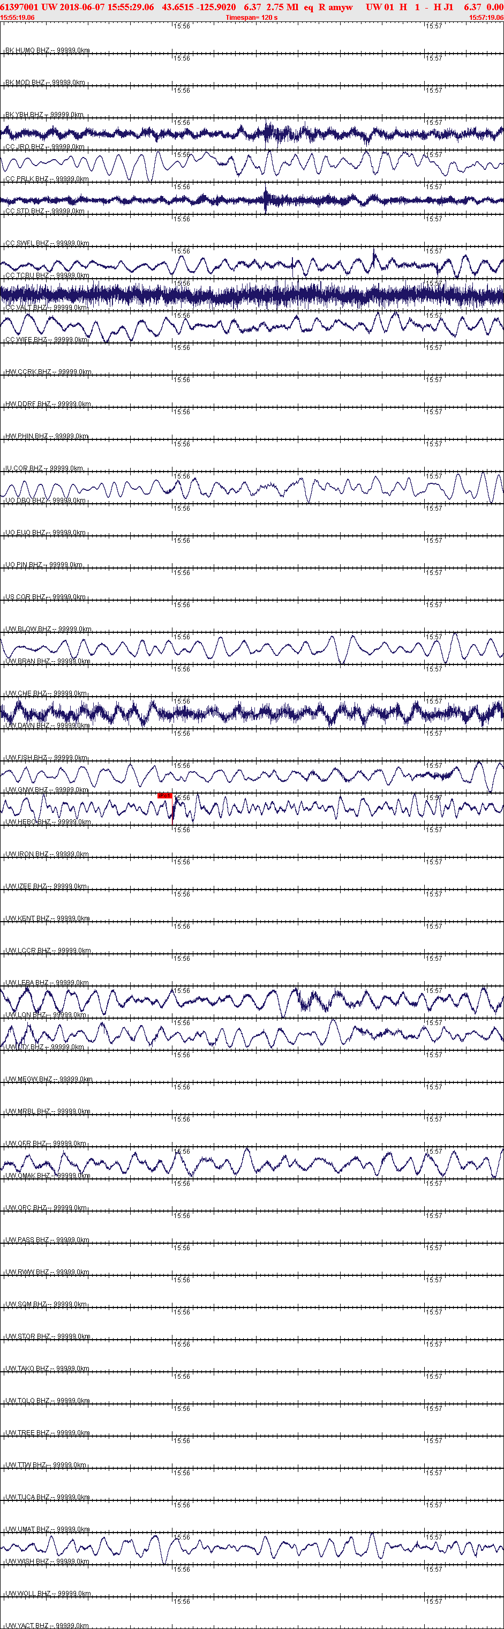Select the UW.TREE BHZ station label
Screen dimensions: 504x1629
[x=48, y=1433]
